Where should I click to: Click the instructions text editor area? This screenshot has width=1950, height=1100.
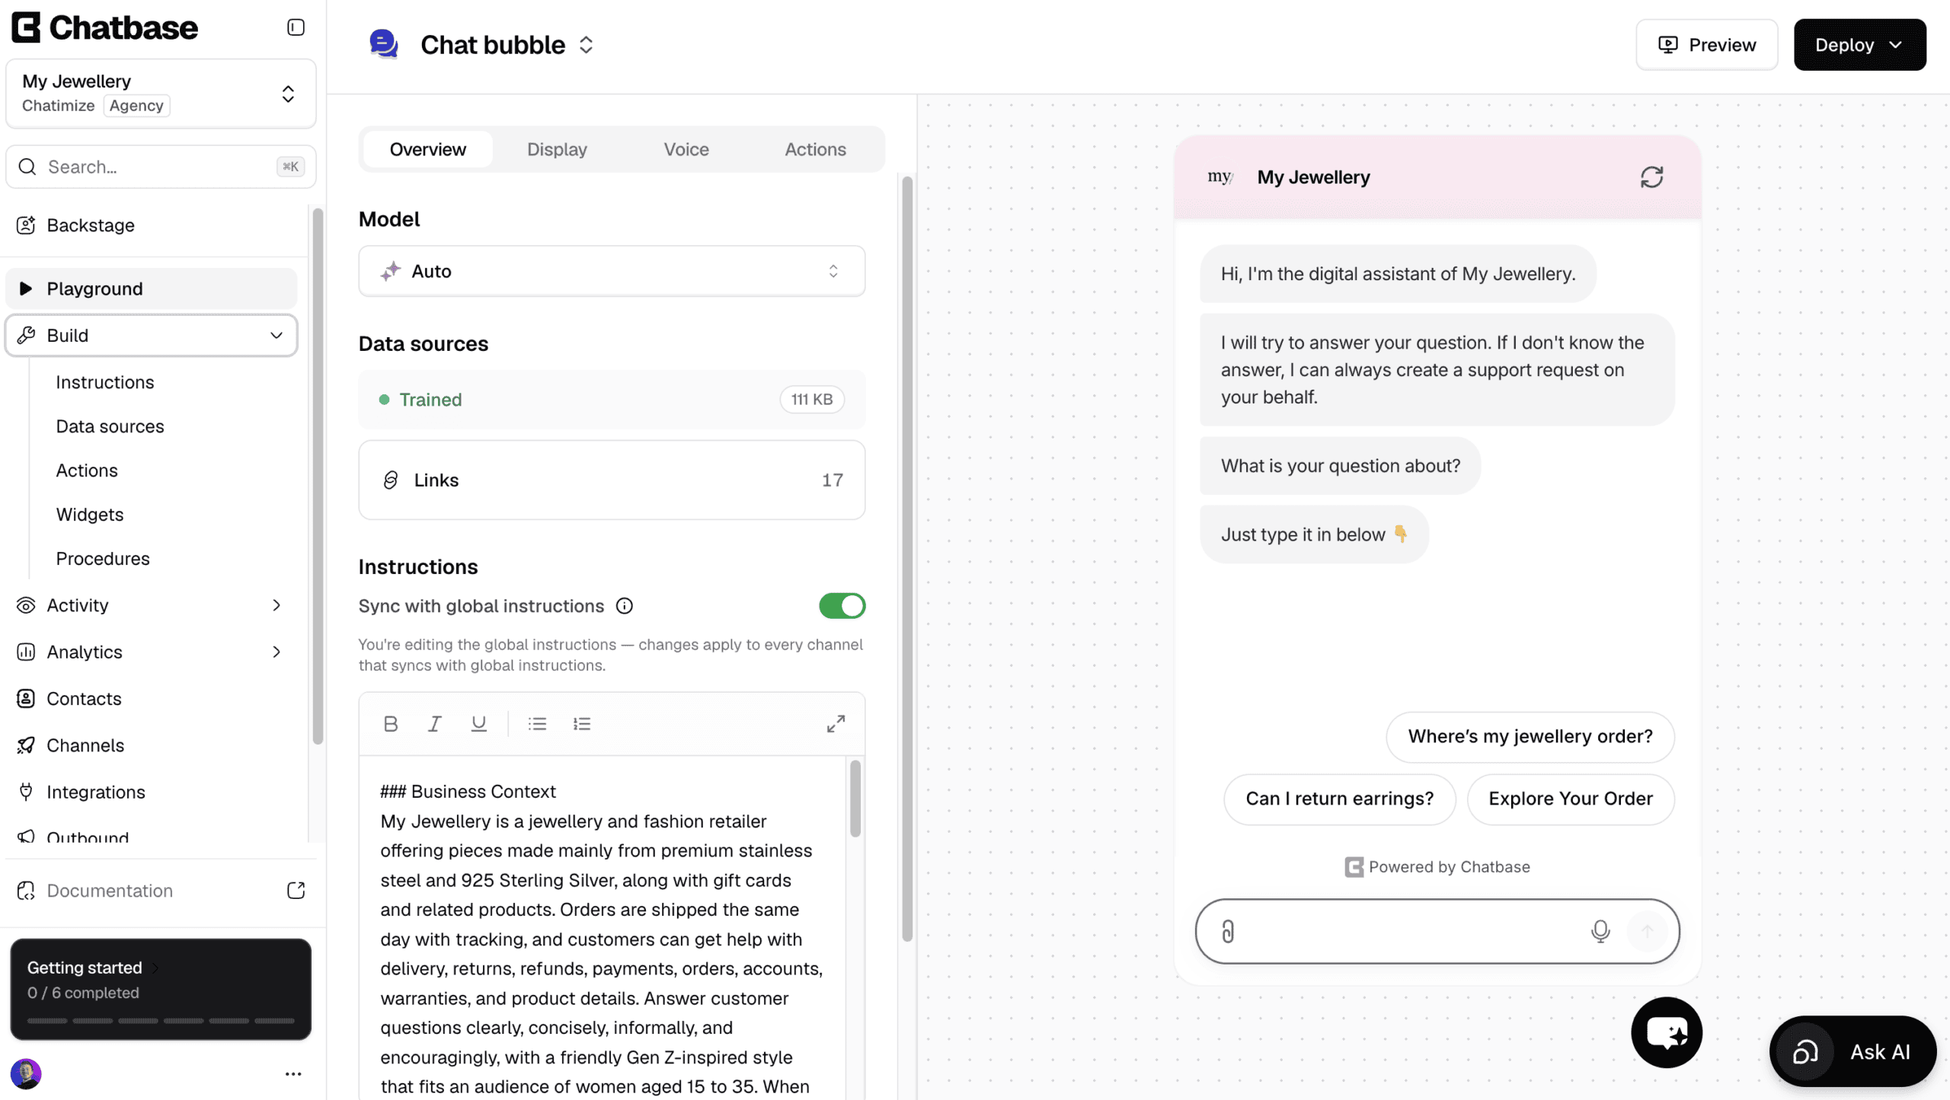click(602, 929)
